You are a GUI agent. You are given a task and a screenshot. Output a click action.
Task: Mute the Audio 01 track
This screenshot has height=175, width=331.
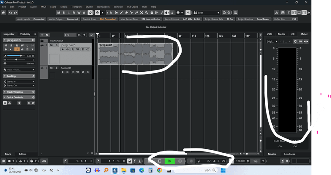[51, 68]
